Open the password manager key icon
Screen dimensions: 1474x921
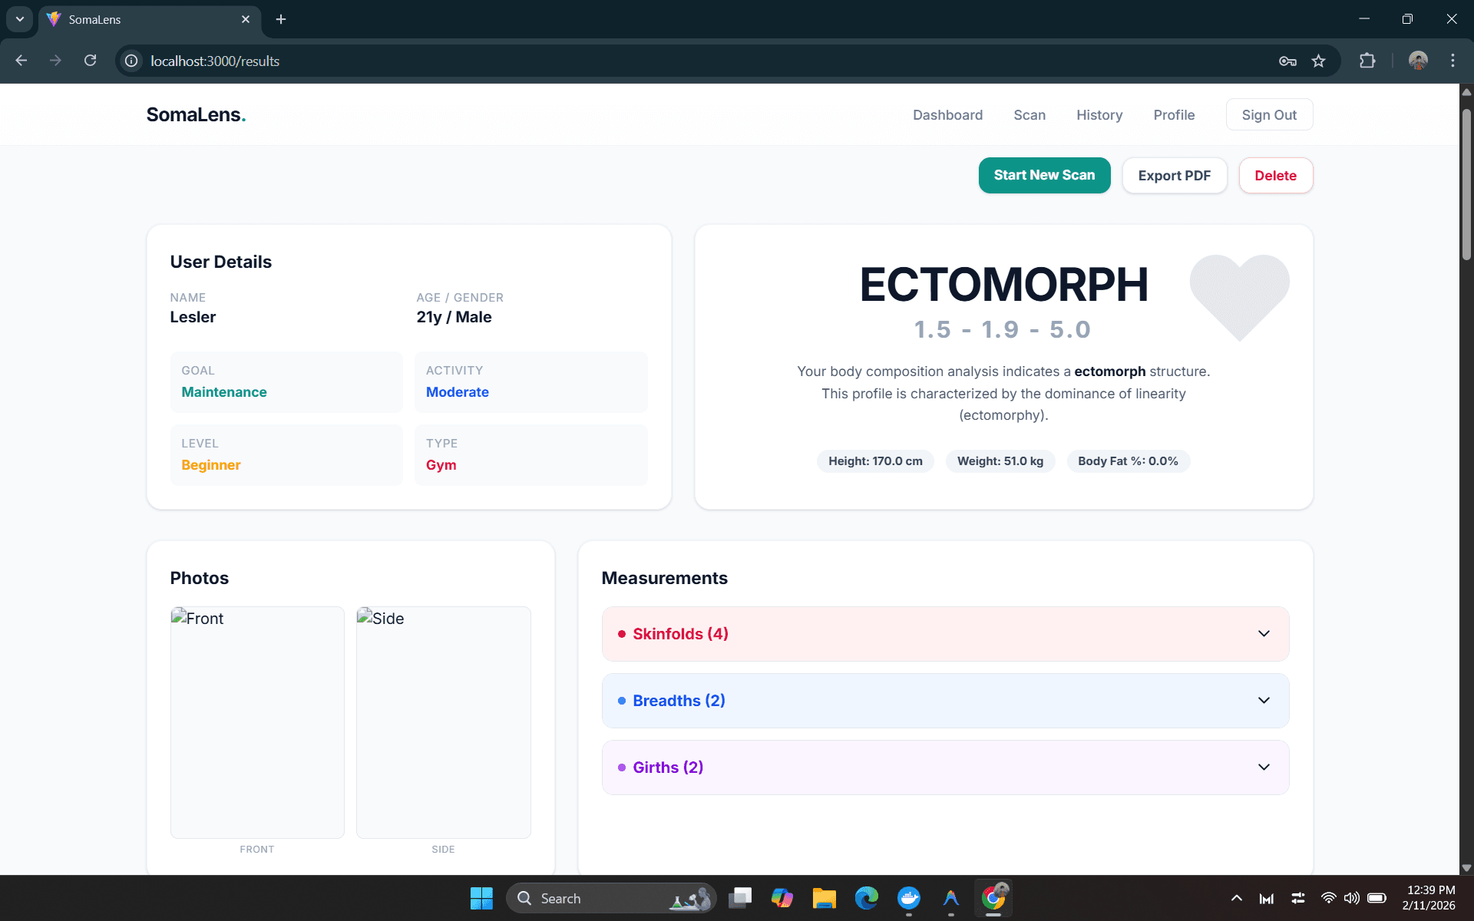pos(1287,61)
